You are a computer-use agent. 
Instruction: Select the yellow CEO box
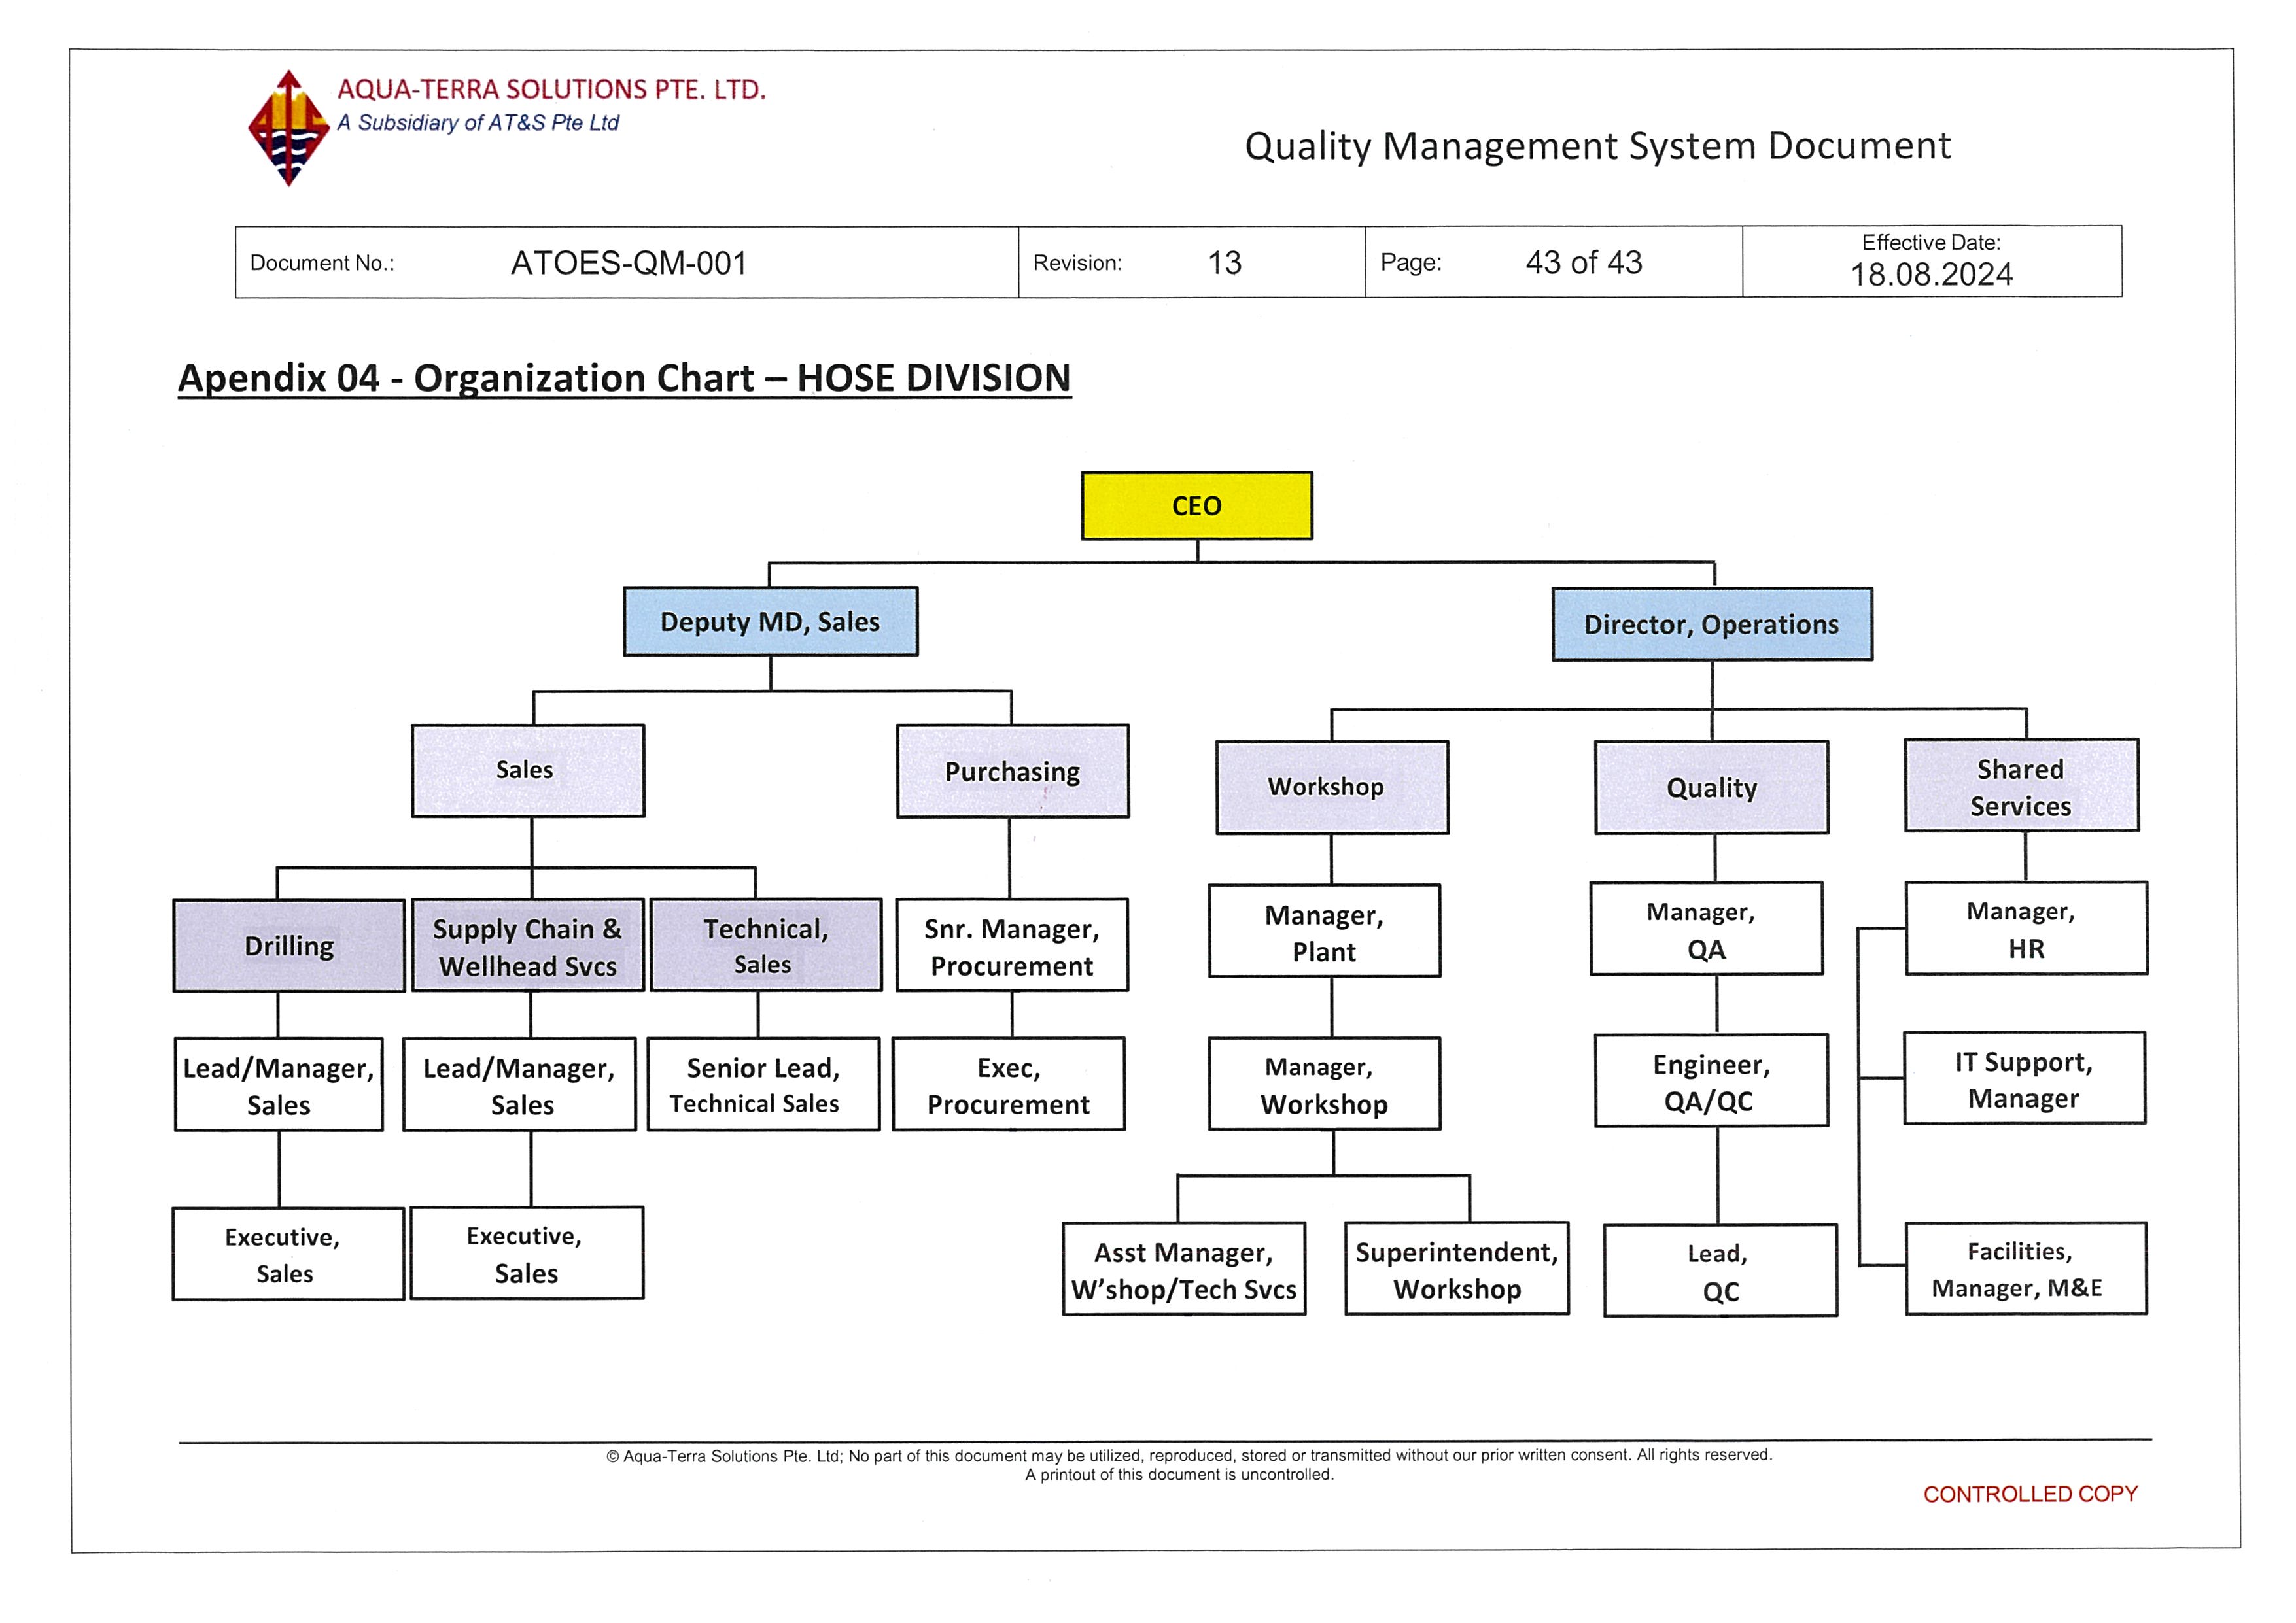[x=1196, y=505]
